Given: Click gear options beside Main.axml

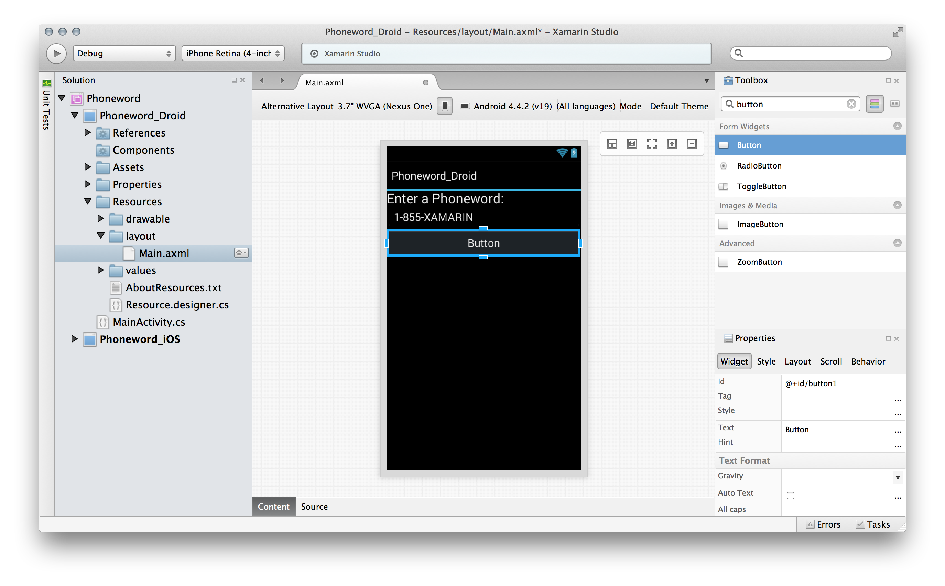Looking at the screenshot, I should [241, 253].
